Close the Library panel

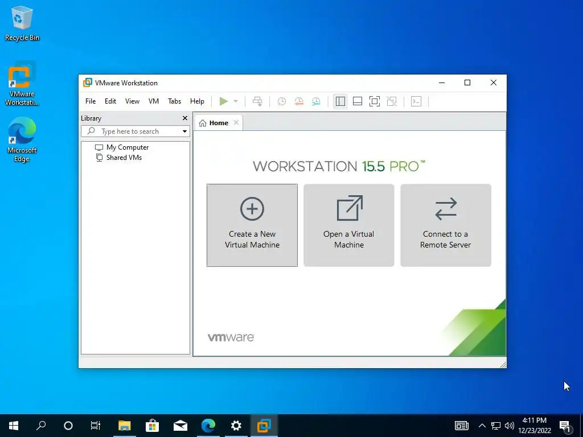[x=185, y=118]
